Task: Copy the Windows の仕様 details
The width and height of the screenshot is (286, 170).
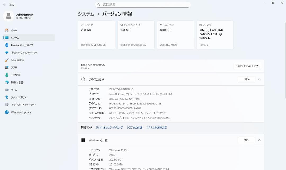Action: coord(247,140)
